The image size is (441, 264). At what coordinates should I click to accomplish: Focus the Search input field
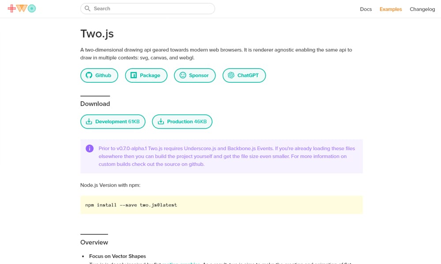pyautogui.click(x=148, y=8)
